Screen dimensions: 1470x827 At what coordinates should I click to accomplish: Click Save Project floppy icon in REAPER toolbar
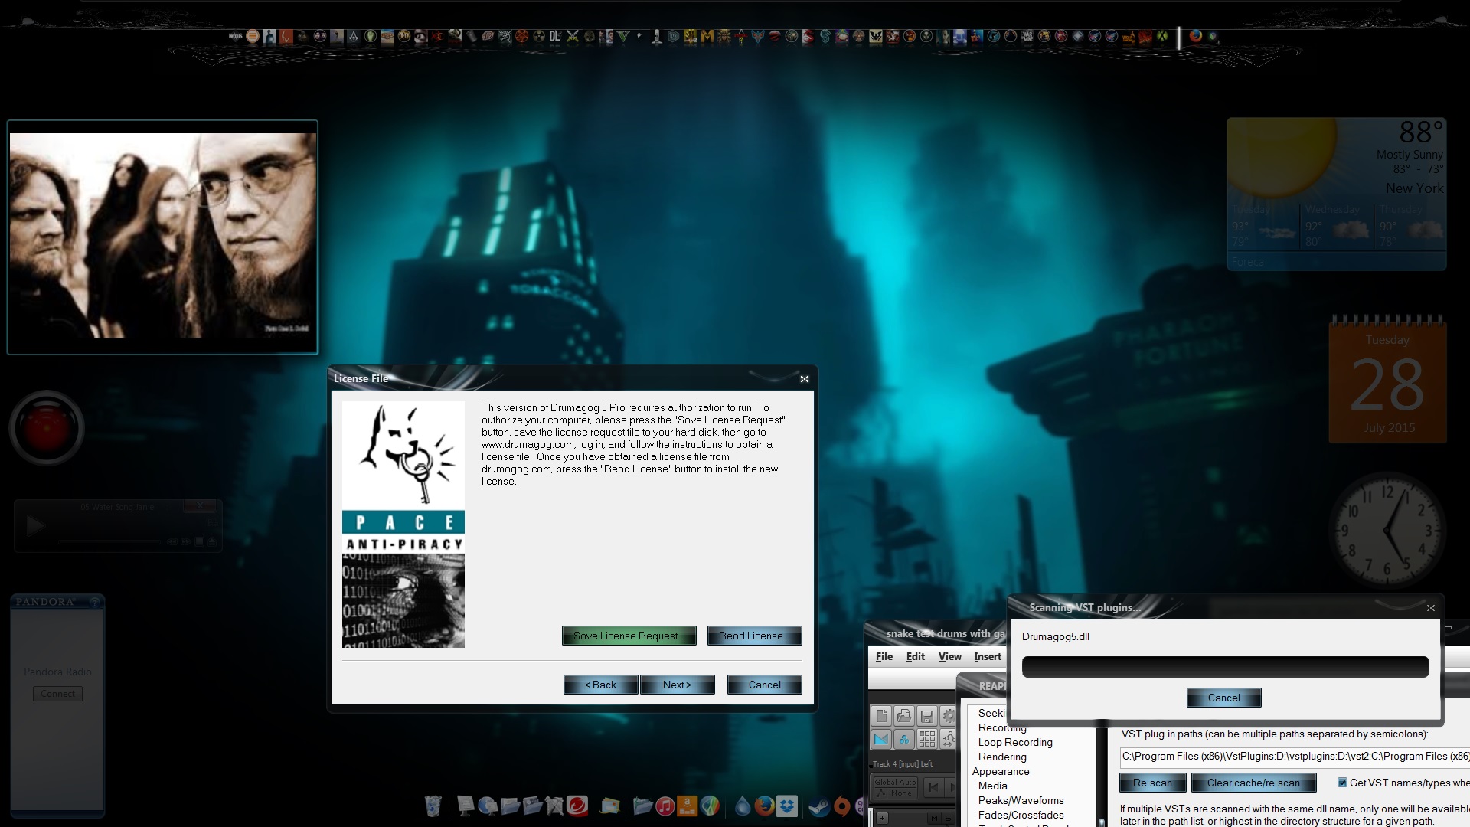point(927,716)
